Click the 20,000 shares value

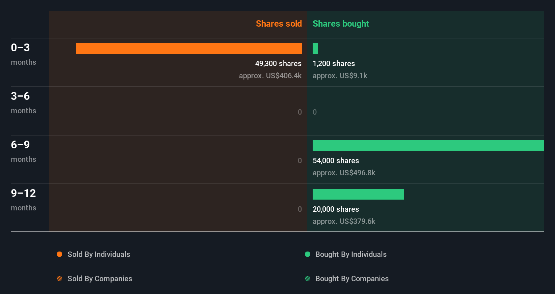pos(336,209)
